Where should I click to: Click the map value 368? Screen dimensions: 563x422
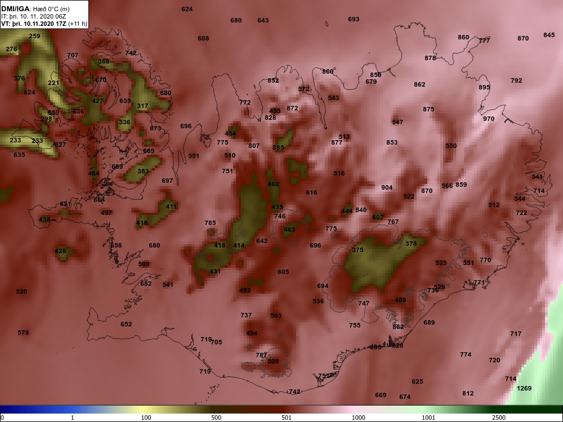tap(104, 61)
